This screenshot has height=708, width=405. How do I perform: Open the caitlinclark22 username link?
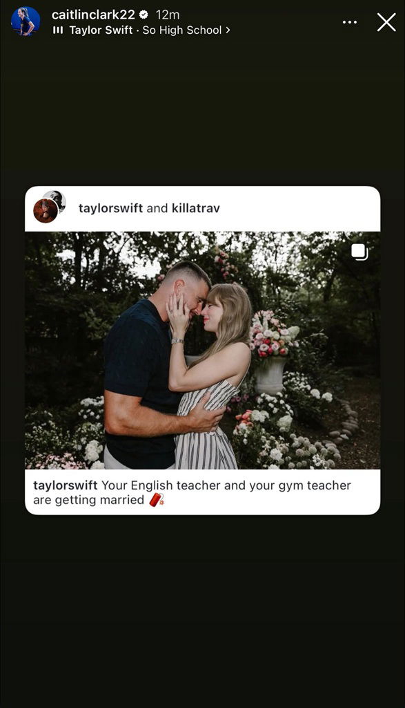point(93,15)
